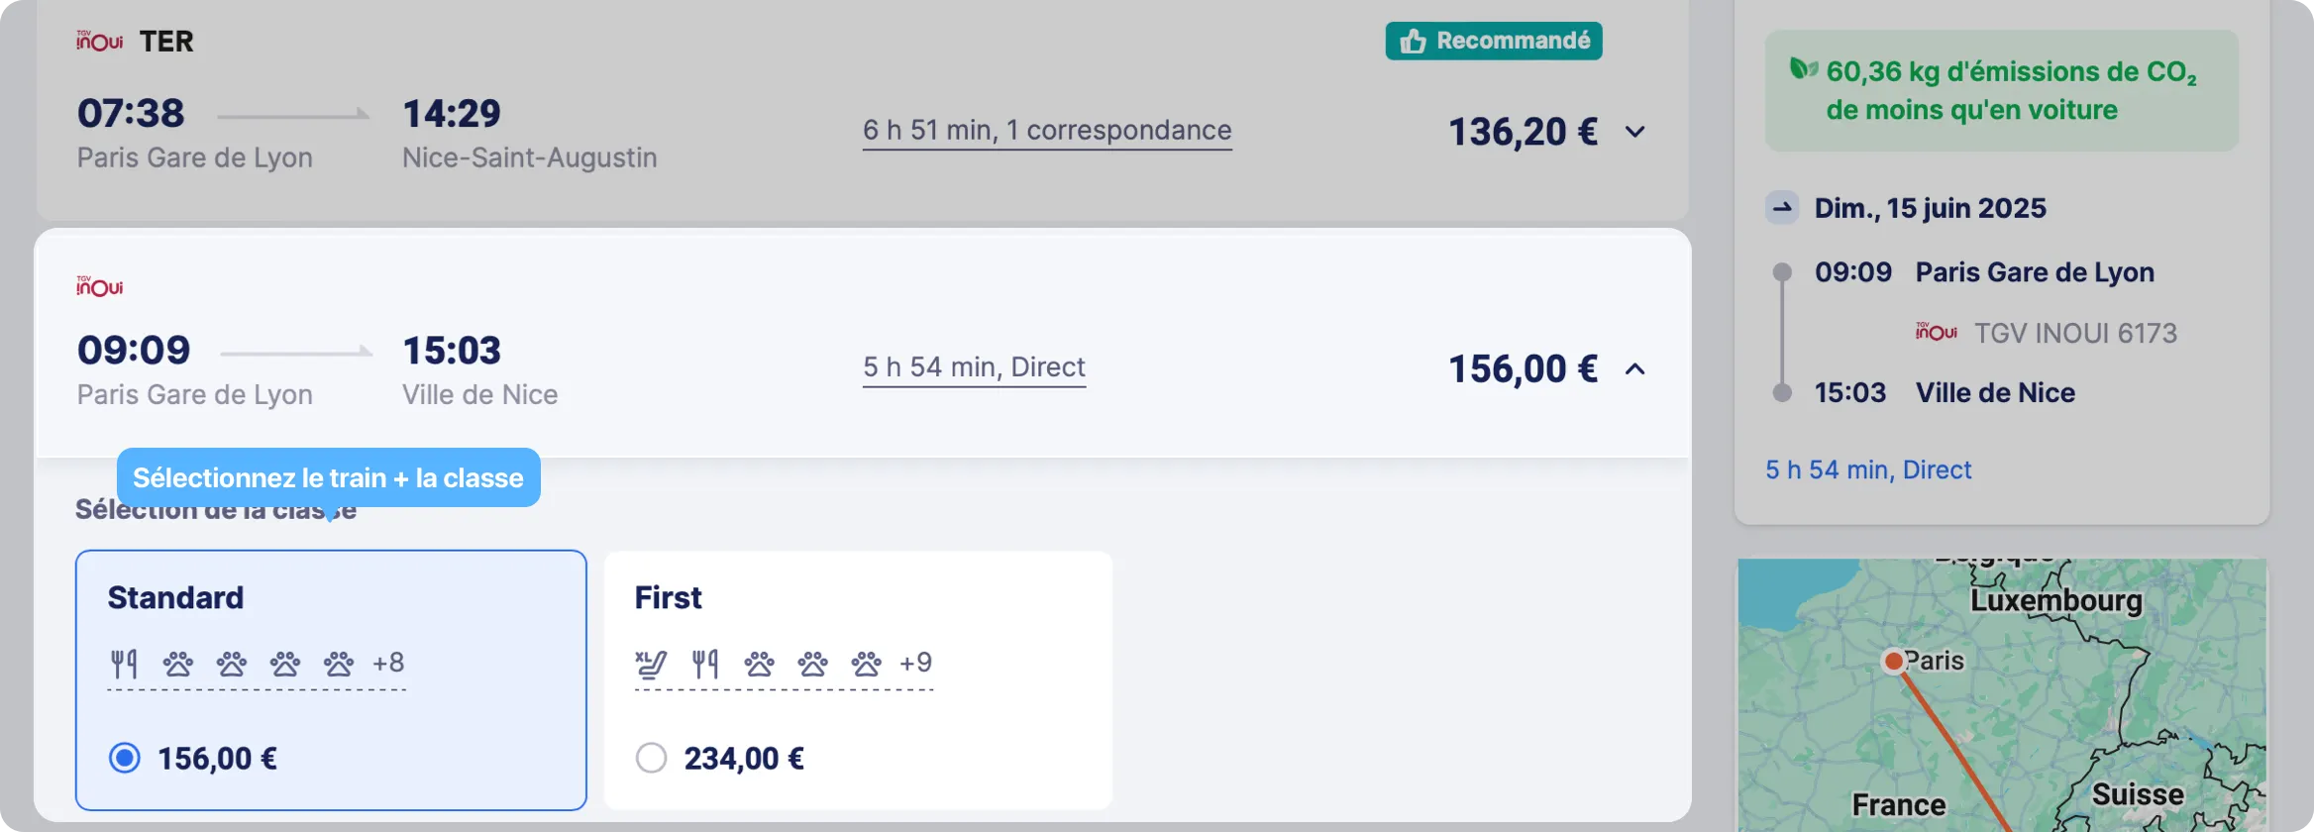This screenshot has width=2314, height=832.
Task: Click the last paw icon in First class
Action: click(867, 664)
